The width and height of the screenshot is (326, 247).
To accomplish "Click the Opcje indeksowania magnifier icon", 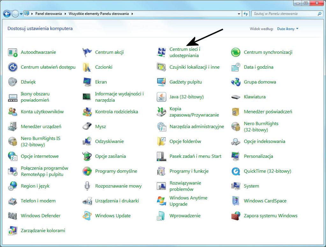I will [x=236, y=141].
